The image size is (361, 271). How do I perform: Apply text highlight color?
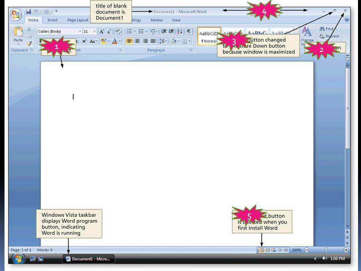104,41
